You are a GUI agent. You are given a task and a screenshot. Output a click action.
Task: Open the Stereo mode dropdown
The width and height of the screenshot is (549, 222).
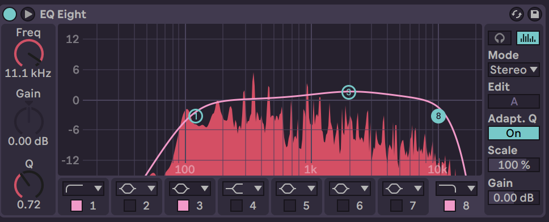(x=514, y=70)
